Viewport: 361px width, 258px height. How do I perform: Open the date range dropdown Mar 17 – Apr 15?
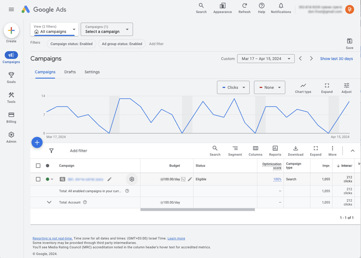pyautogui.click(x=266, y=59)
